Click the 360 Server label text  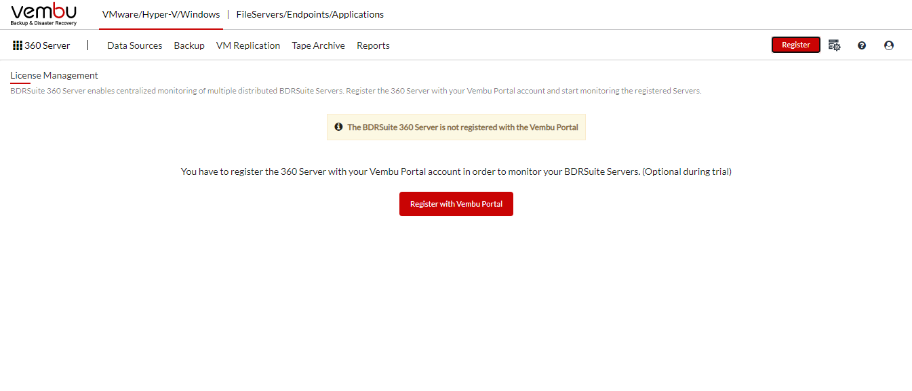(x=47, y=45)
